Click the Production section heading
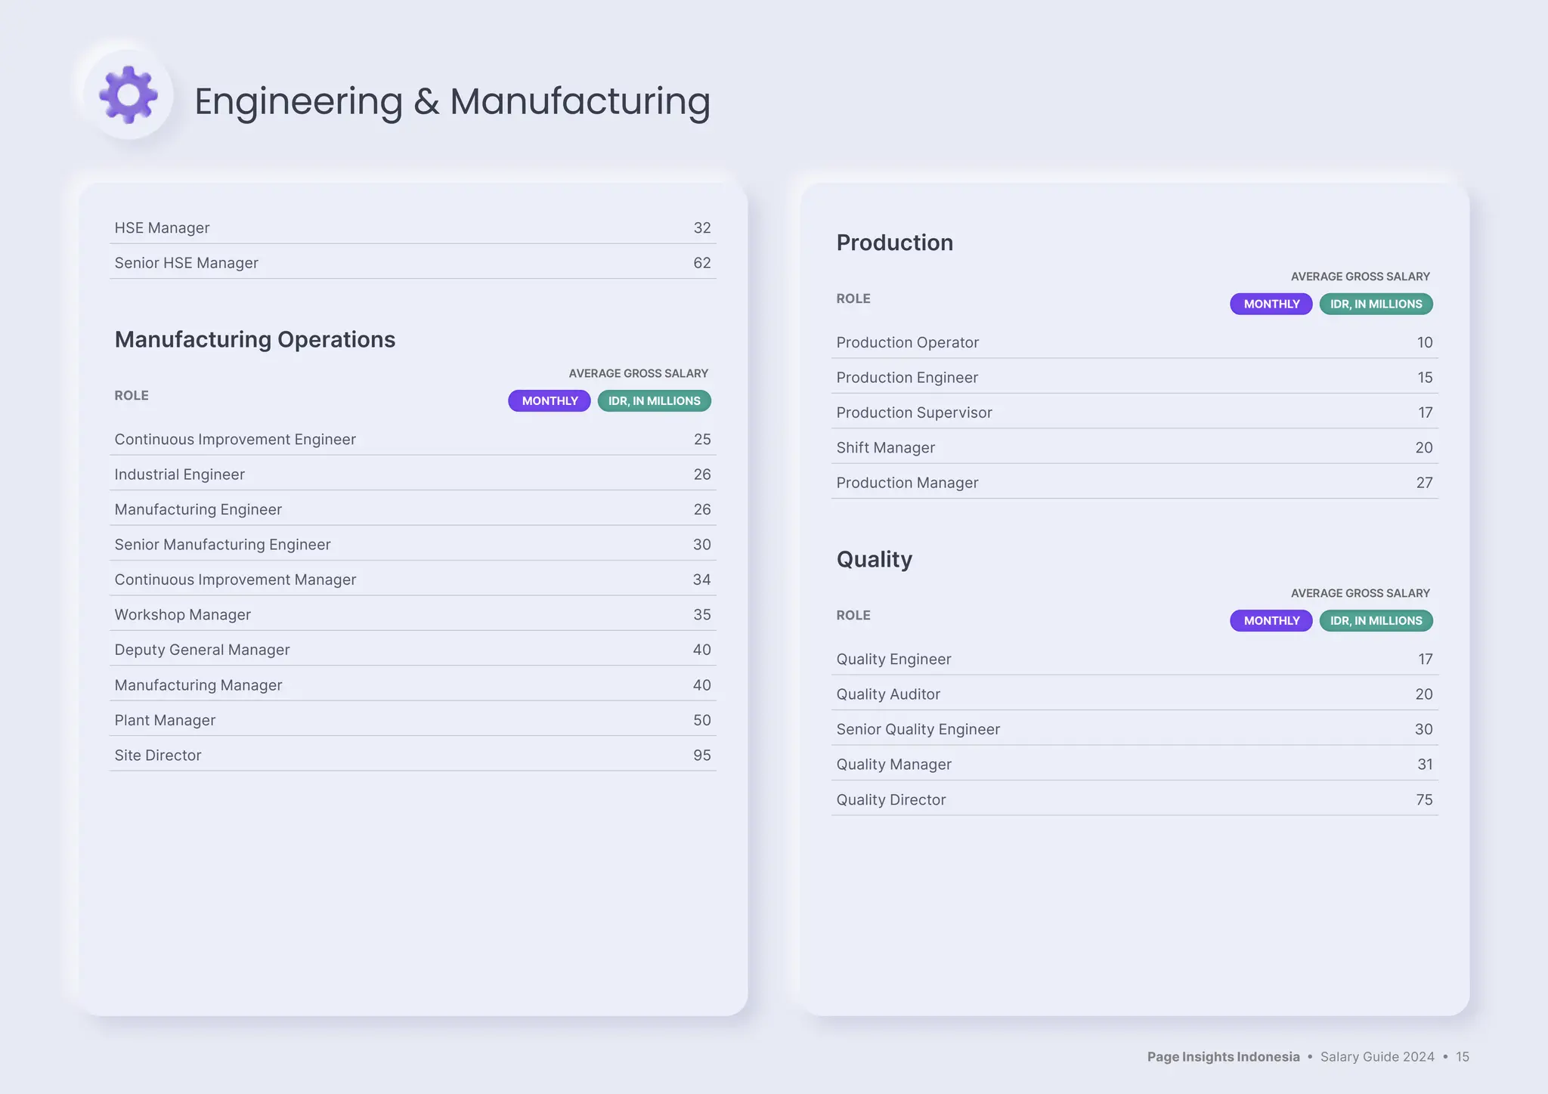 894,243
